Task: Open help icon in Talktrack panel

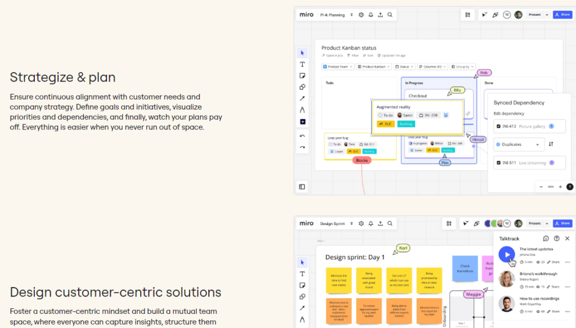Action: point(556,239)
